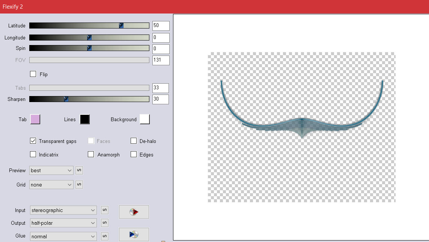Click the Latitude slider track
The width and height of the screenshot is (429, 242).
click(x=75, y=26)
